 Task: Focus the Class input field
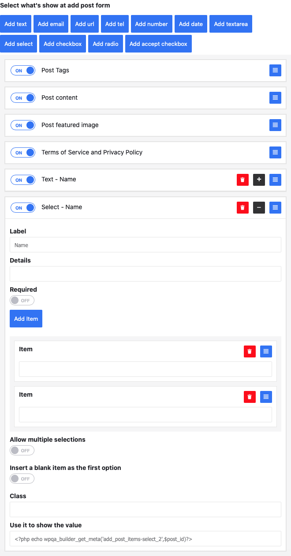[145, 509]
